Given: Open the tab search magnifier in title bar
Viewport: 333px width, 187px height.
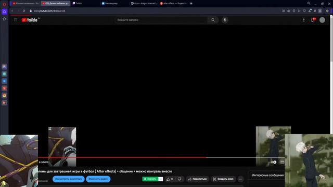Looking at the screenshot, I should tap(309, 4).
